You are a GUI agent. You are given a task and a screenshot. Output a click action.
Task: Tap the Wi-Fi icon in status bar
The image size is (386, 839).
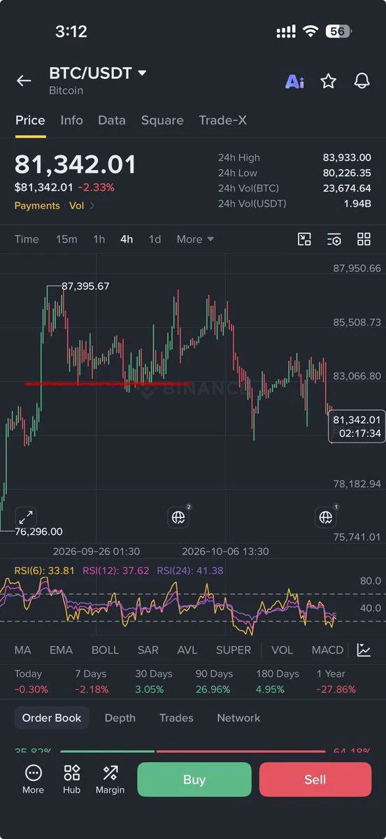[310, 31]
